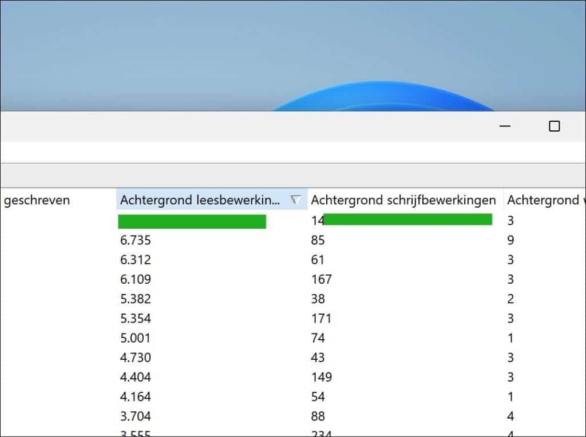The height and width of the screenshot is (437, 586).
Task: Click write value 74
Action: coord(318,338)
